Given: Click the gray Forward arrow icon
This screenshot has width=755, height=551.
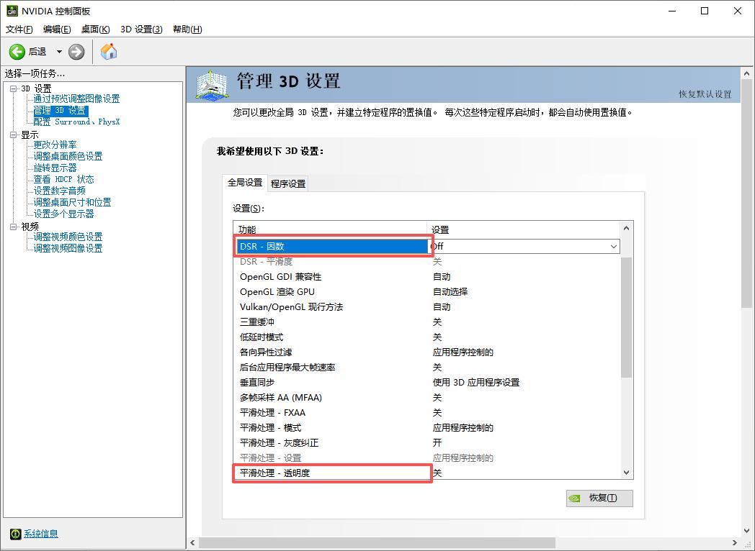Looking at the screenshot, I should coord(76,52).
